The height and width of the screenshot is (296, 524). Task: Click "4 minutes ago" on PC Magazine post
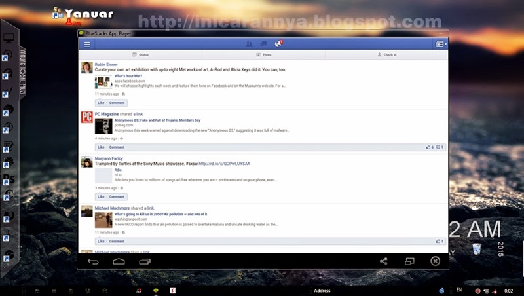pos(106,138)
